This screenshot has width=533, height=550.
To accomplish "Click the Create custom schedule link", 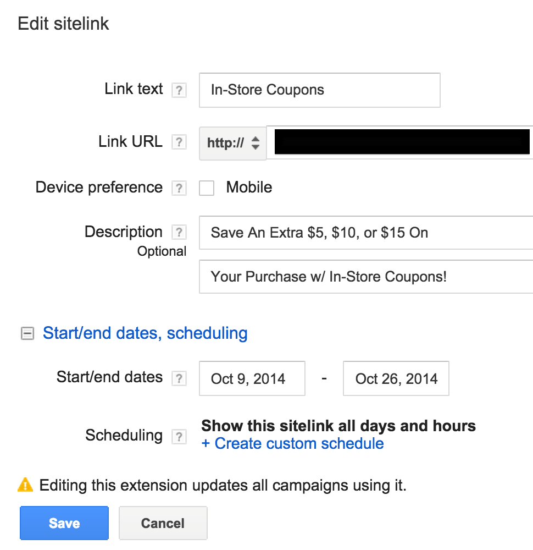I will (293, 443).
